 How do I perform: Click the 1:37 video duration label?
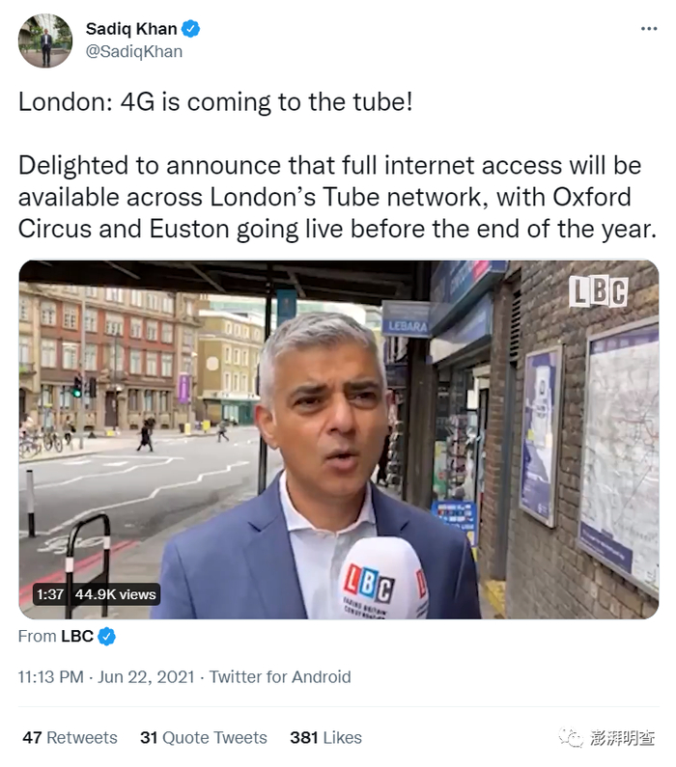[x=50, y=594]
